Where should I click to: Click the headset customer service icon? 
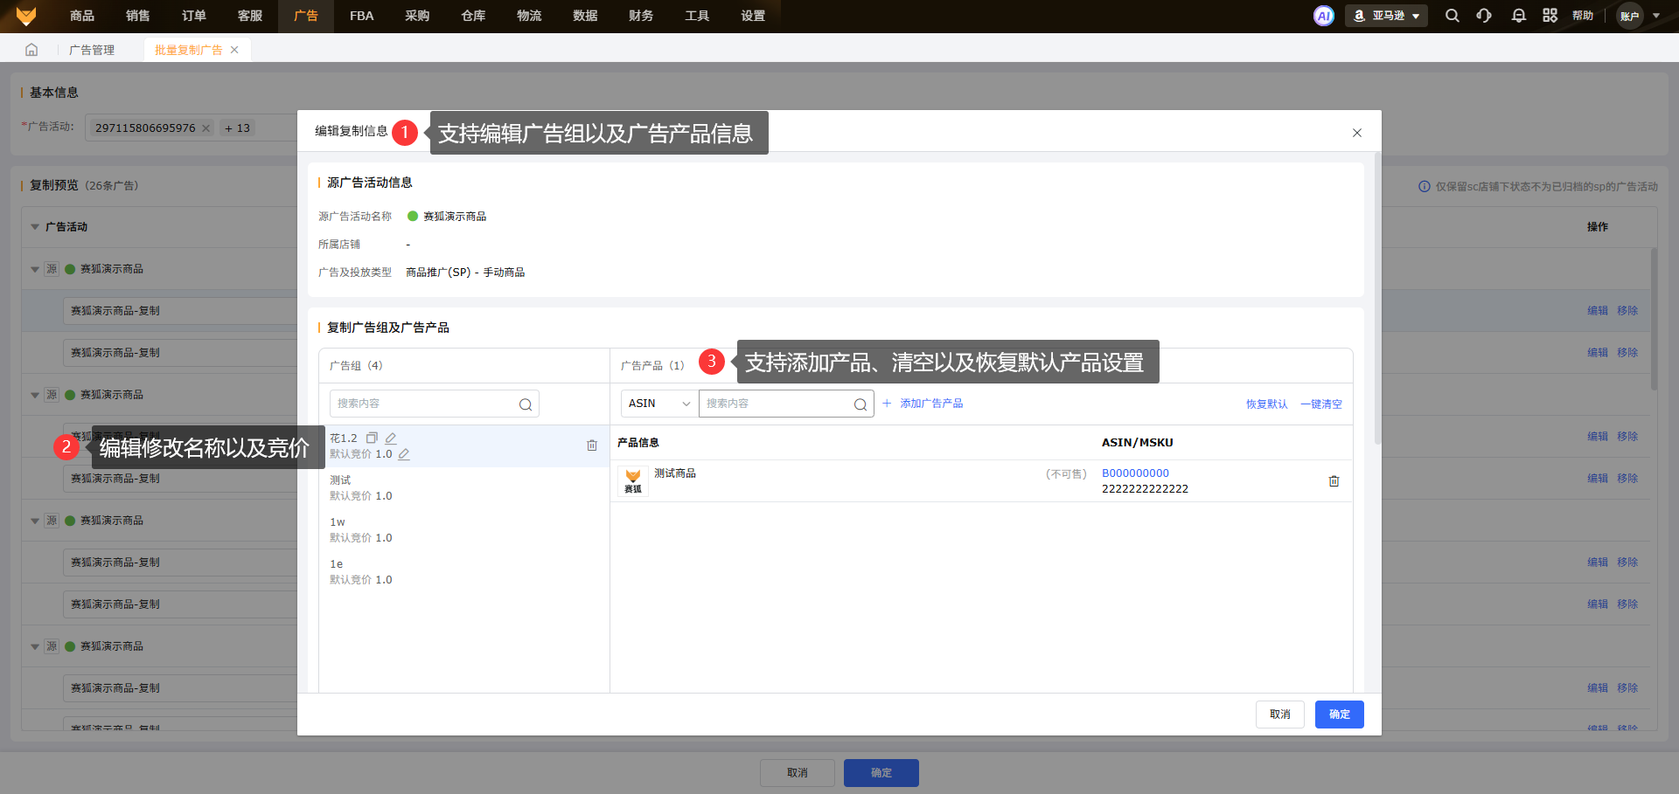coord(1484,16)
